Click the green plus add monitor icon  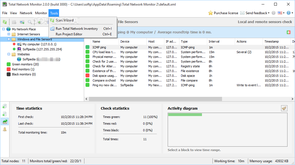click(x=288, y=32)
